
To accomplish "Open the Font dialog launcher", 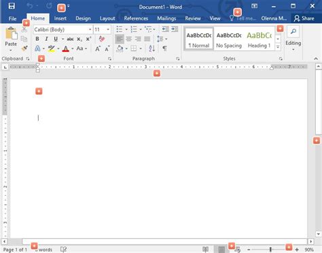I will [110, 58].
